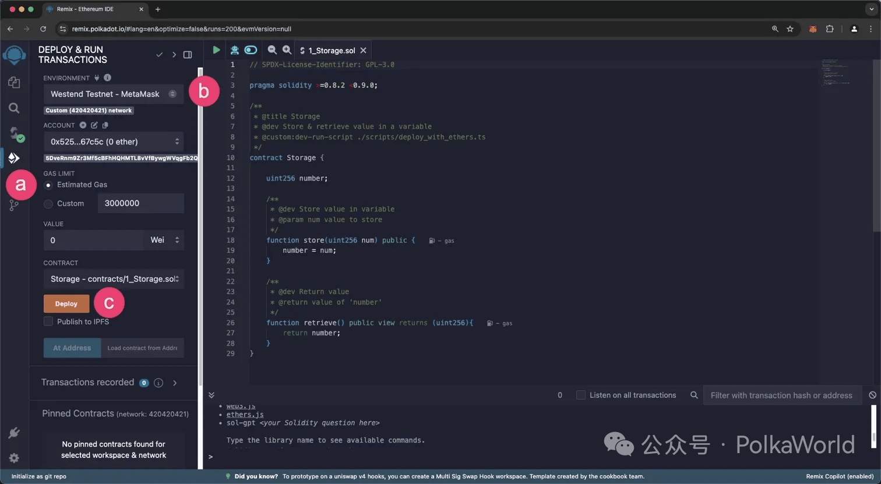Click the environment plug icon

pyautogui.click(x=97, y=77)
